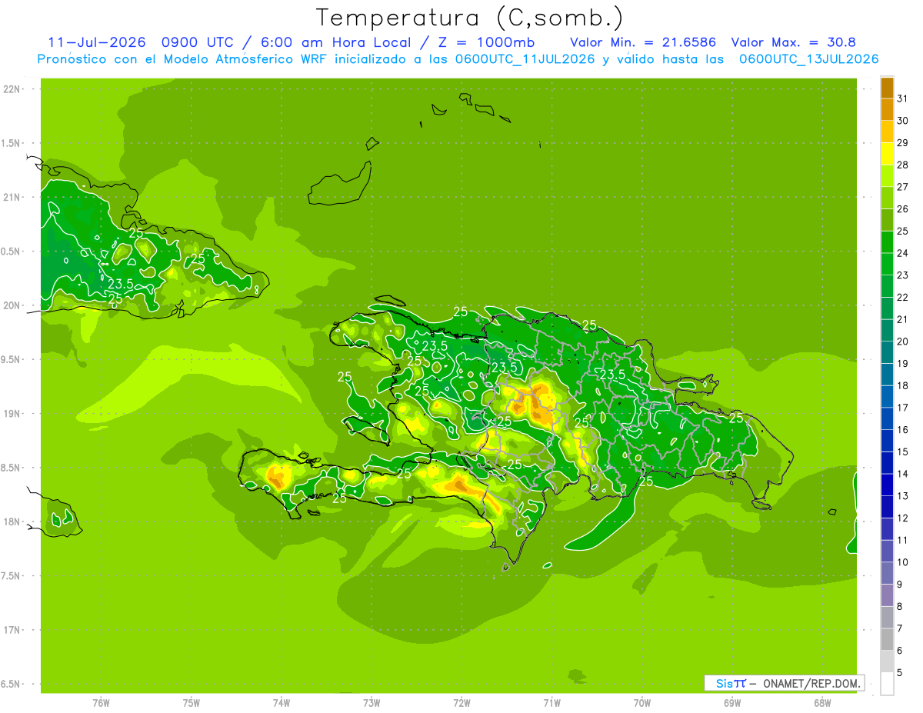Click "6:00 am Hora Local" text
The height and width of the screenshot is (713, 923).
(337, 42)
